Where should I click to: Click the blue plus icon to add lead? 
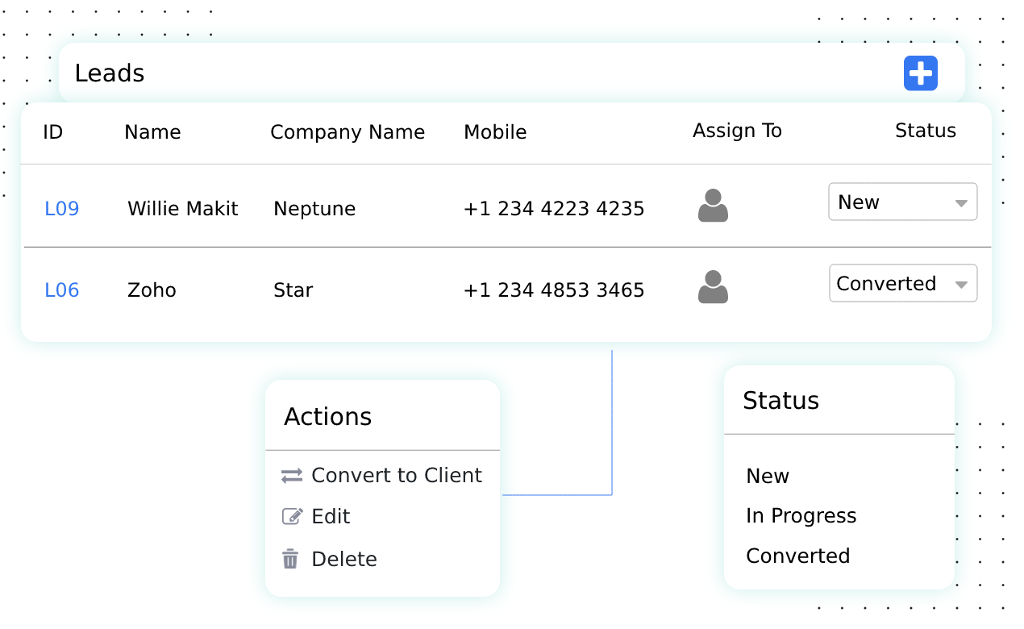[920, 73]
